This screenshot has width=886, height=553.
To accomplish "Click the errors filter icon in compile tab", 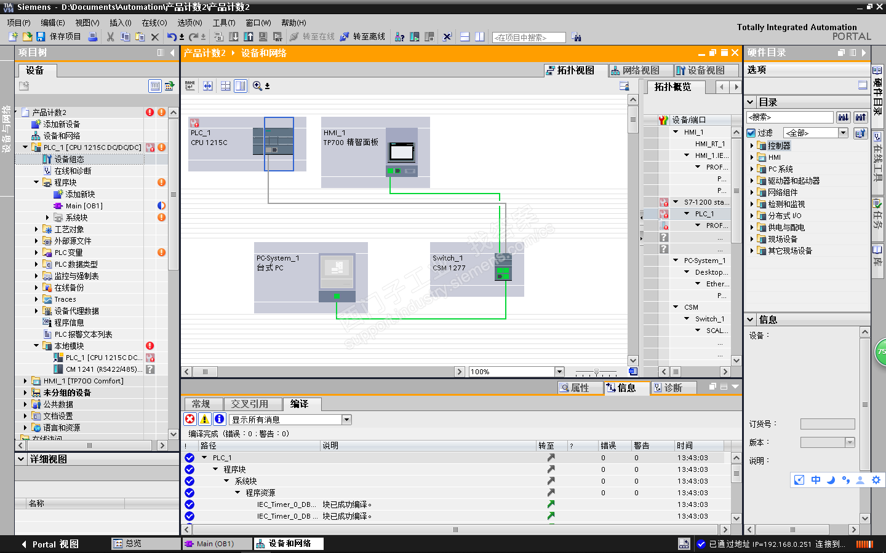I will click(x=190, y=419).
